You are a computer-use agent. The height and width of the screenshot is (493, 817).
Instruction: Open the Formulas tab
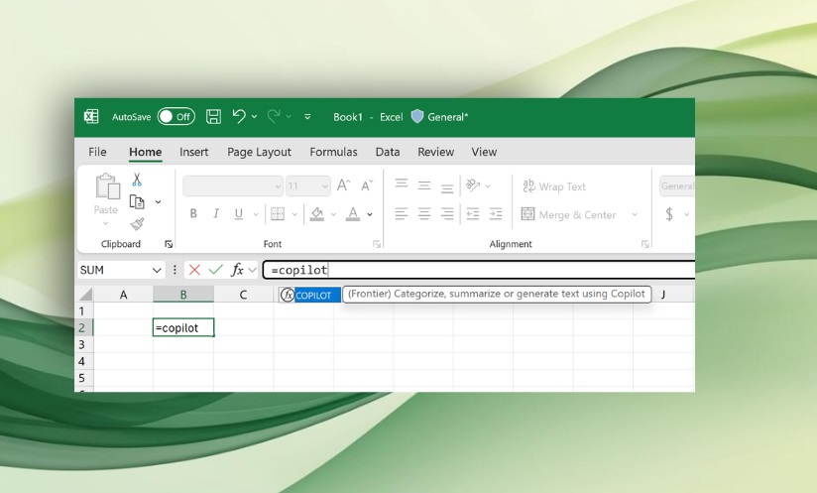333,152
